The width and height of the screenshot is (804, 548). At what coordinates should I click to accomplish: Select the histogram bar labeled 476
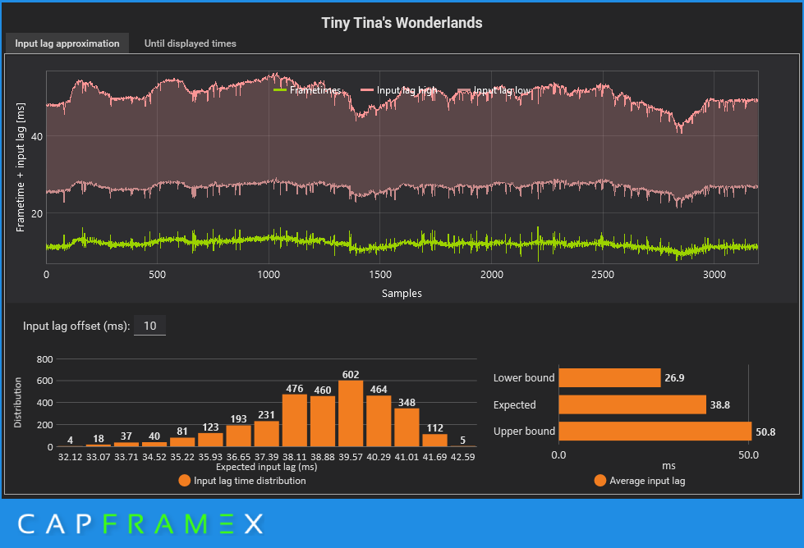[295, 421]
